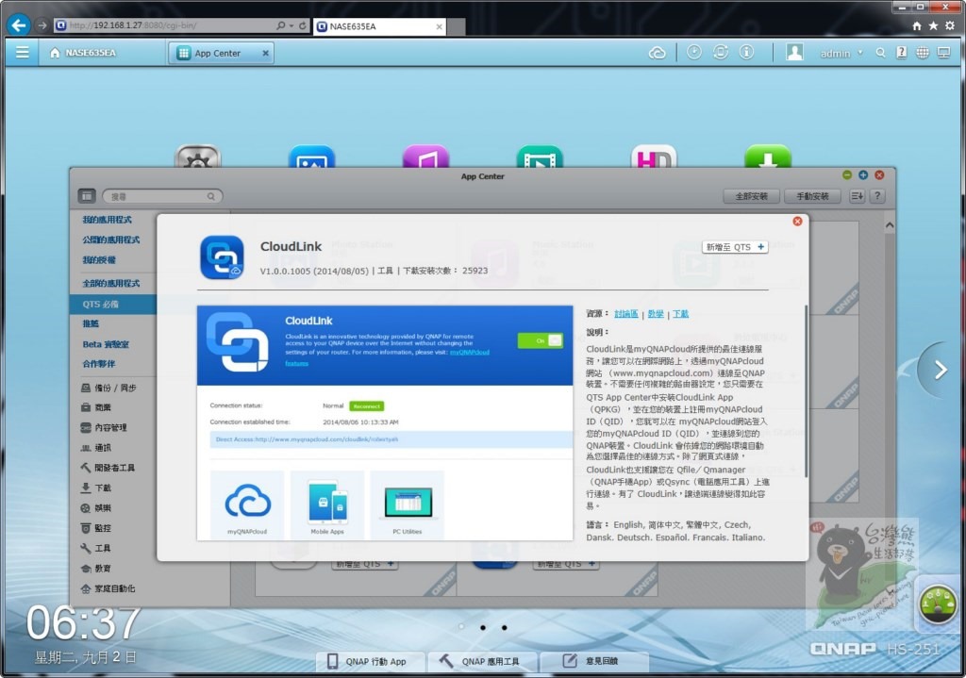The width and height of the screenshot is (966, 678).
Task: Open the App Center sort options icon
Action: 857,196
